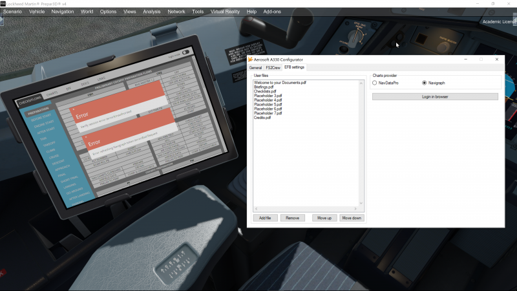Image resolution: width=517 pixels, height=291 pixels.
Task: Click the User files horizontal scroll-right arrow
Action: pyautogui.click(x=355, y=209)
